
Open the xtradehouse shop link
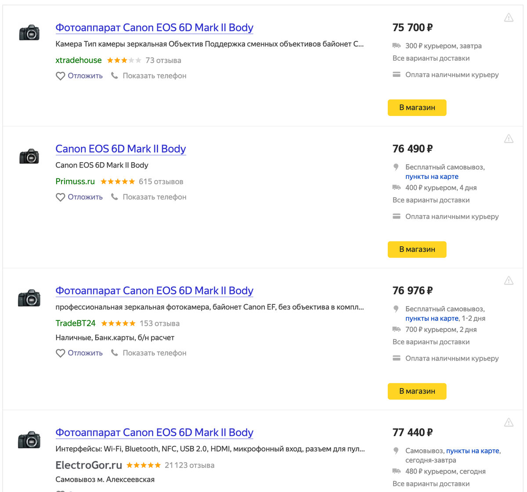[79, 60]
